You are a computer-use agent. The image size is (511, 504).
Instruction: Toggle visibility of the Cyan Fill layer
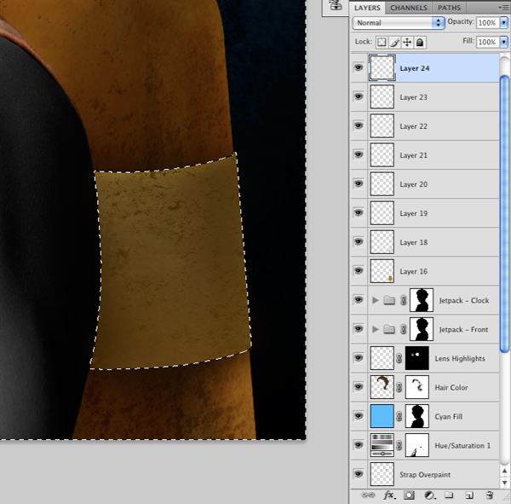click(x=359, y=416)
